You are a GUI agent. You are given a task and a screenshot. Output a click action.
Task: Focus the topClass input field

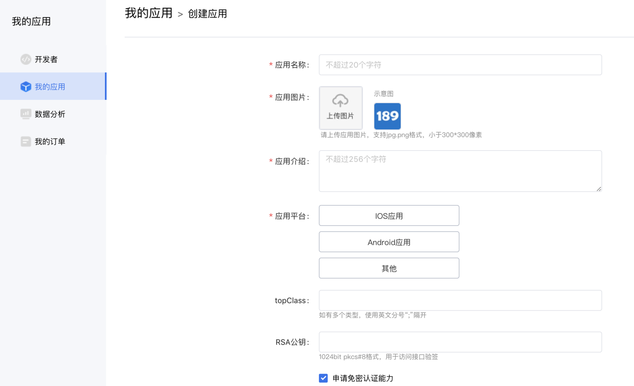(460, 300)
